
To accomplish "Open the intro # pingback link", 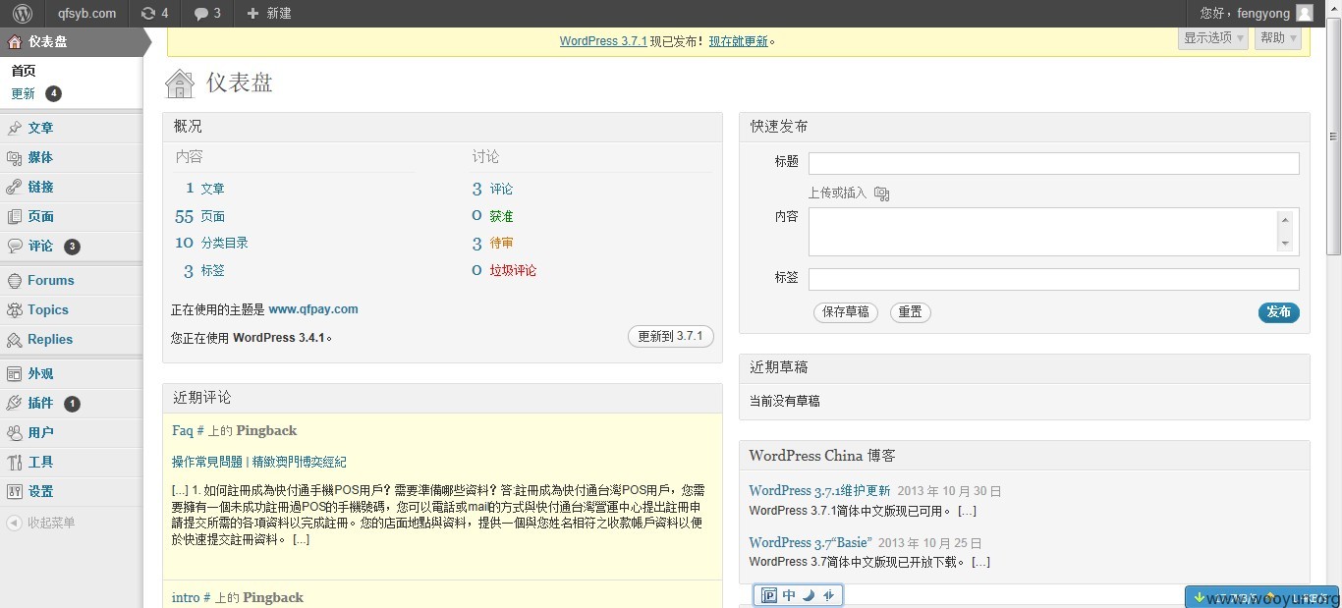I will (192, 597).
